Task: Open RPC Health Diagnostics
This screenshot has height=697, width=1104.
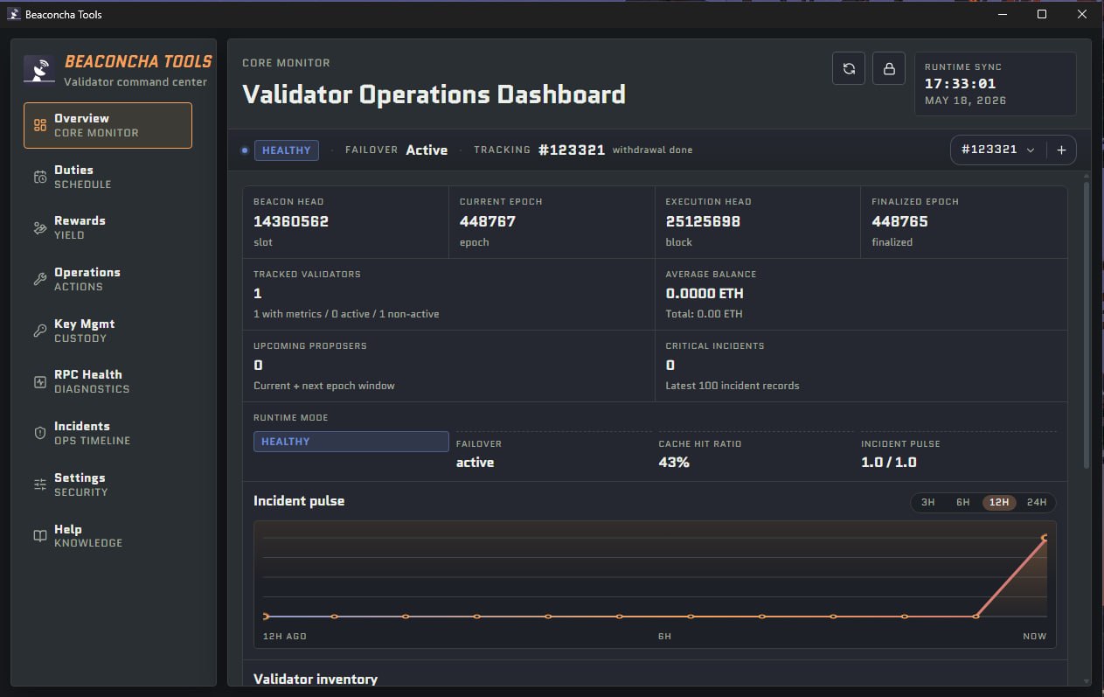Action: point(108,382)
